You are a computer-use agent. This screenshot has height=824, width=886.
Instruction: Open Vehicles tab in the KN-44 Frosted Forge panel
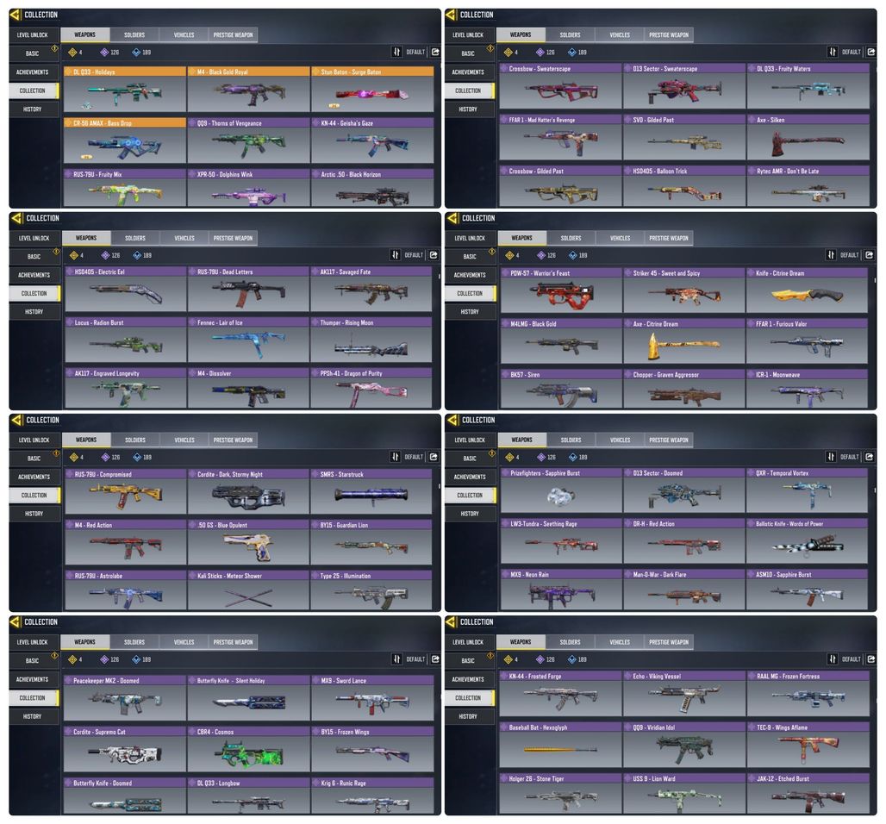[x=620, y=642]
